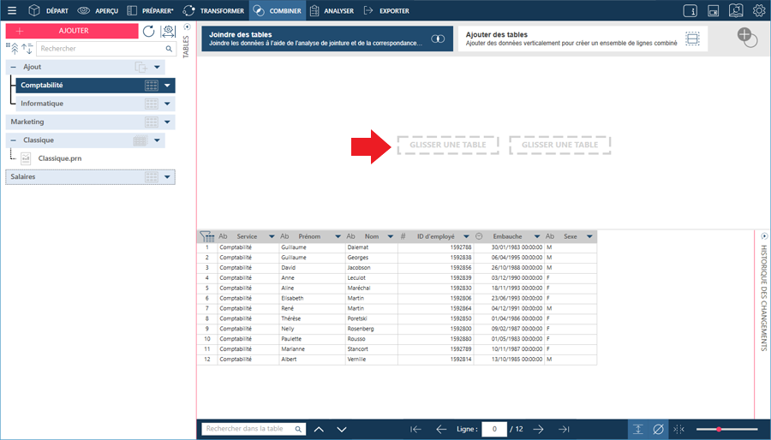Screen dimensions: 771x440
Task: Jump to last row arrow icon
Action: 564,429
